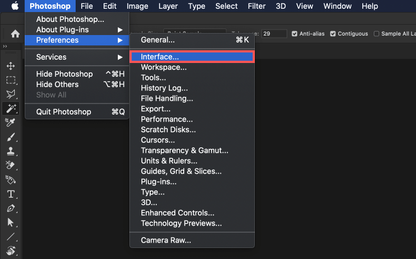416x259 pixels.
Task: Toggle the Contiguous checkbox
Action: click(333, 33)
